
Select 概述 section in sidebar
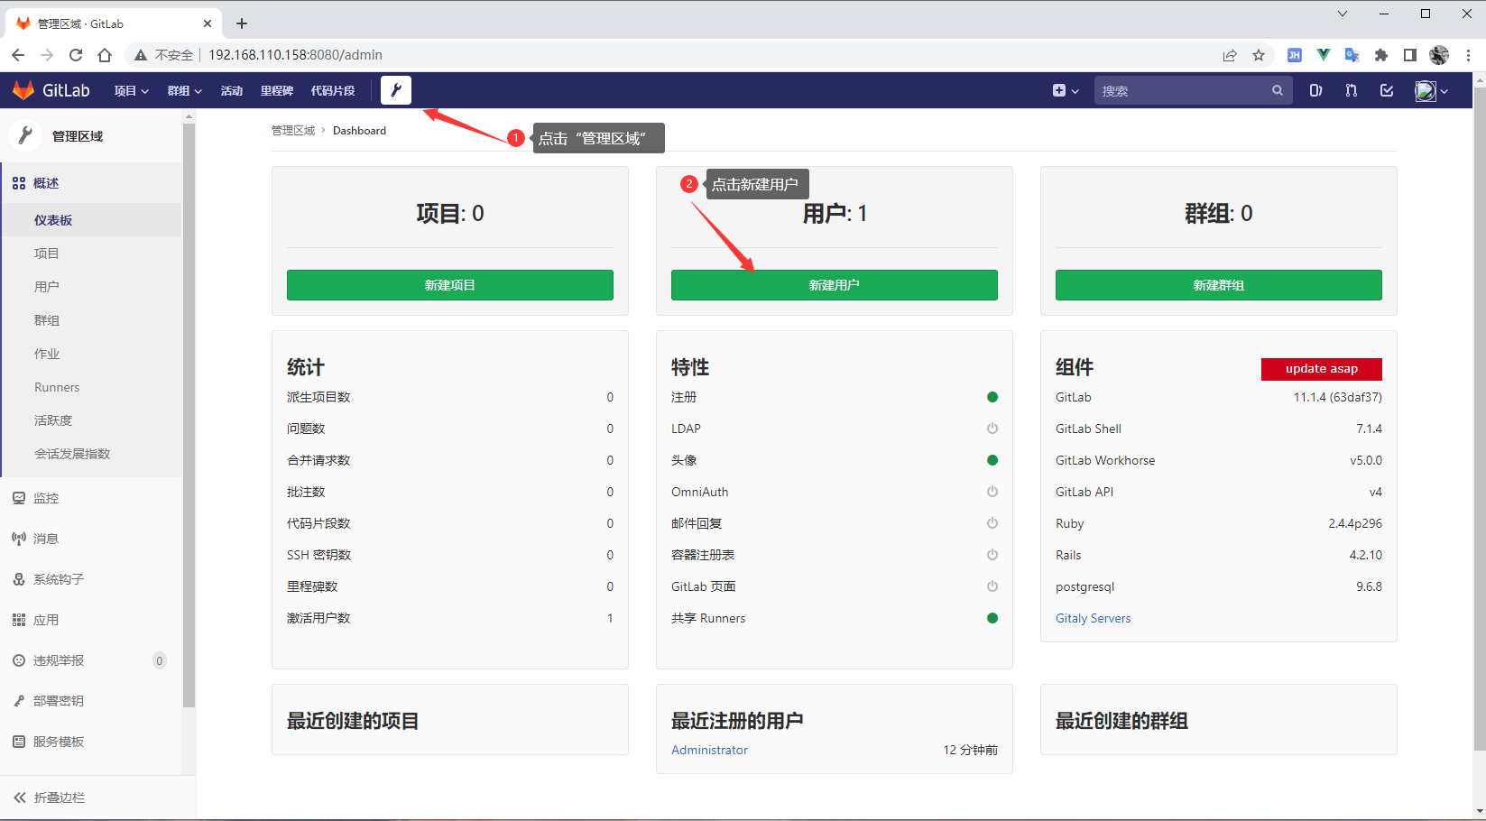click(x=92, y=183)
